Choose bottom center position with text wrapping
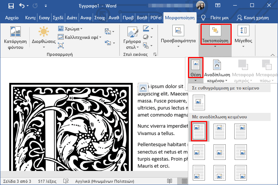 click(219, 173)
